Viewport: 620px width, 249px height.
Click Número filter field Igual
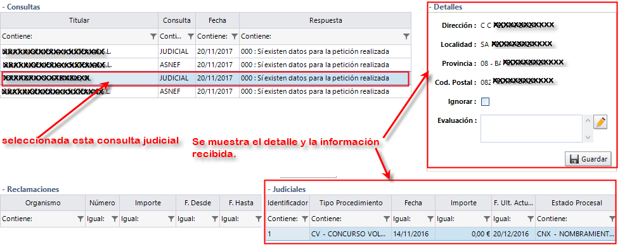tap(98, 219)
